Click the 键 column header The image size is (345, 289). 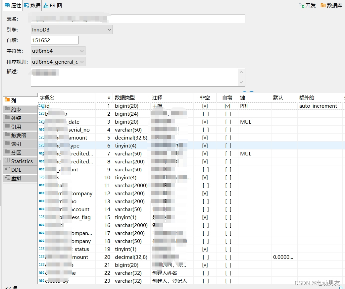click(x=254, y=97)
